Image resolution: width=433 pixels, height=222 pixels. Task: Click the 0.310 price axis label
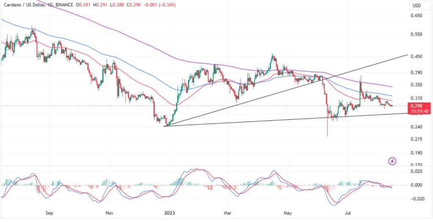417,98
